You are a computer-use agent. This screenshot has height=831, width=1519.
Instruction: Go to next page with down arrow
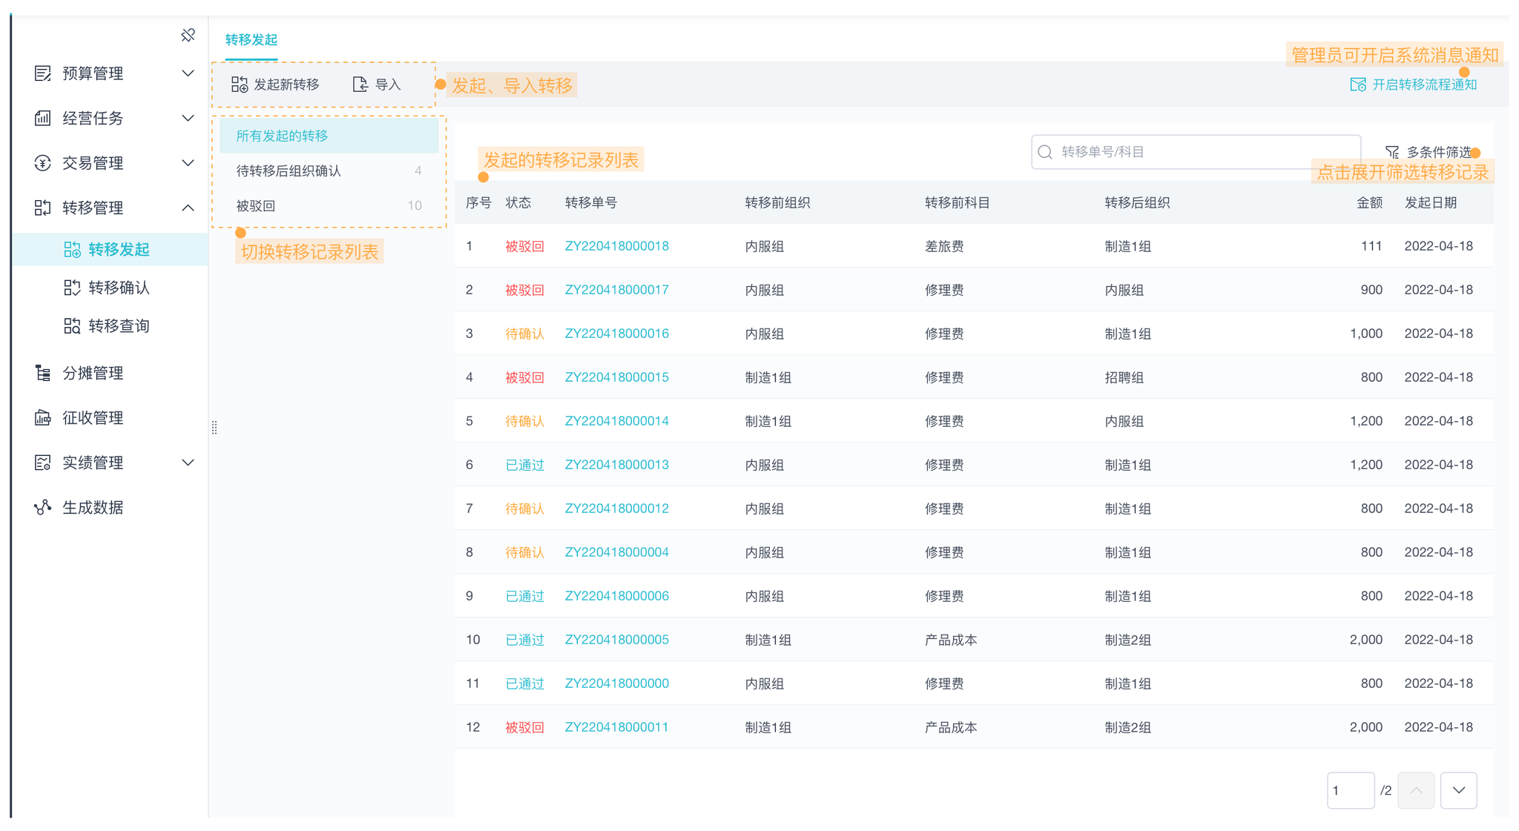click(1458, 790)
